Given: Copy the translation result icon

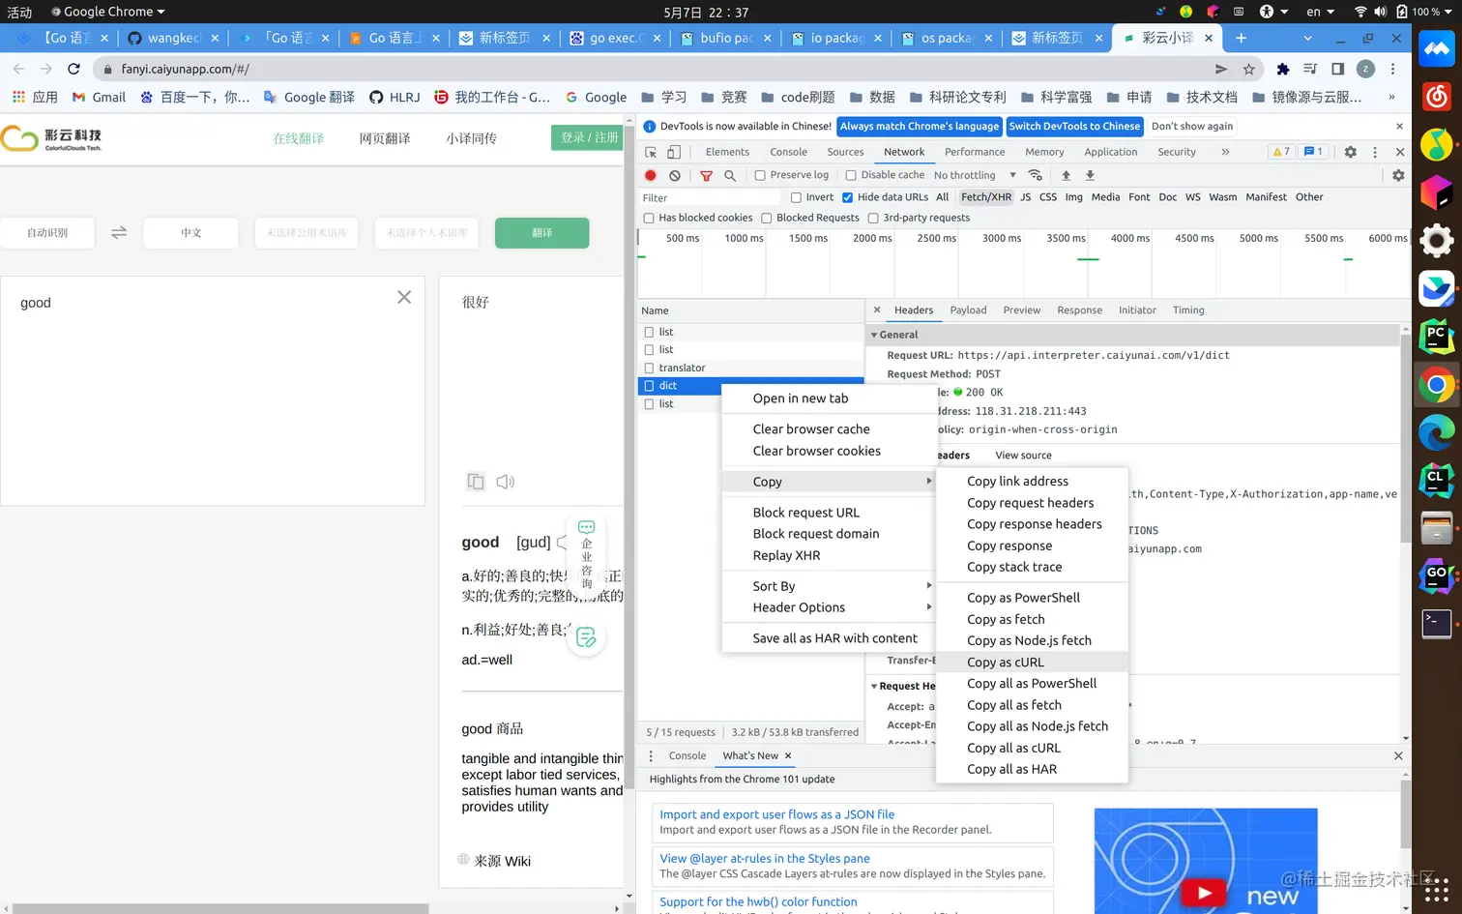Looking at the screenshot, I should click(476, 482).
